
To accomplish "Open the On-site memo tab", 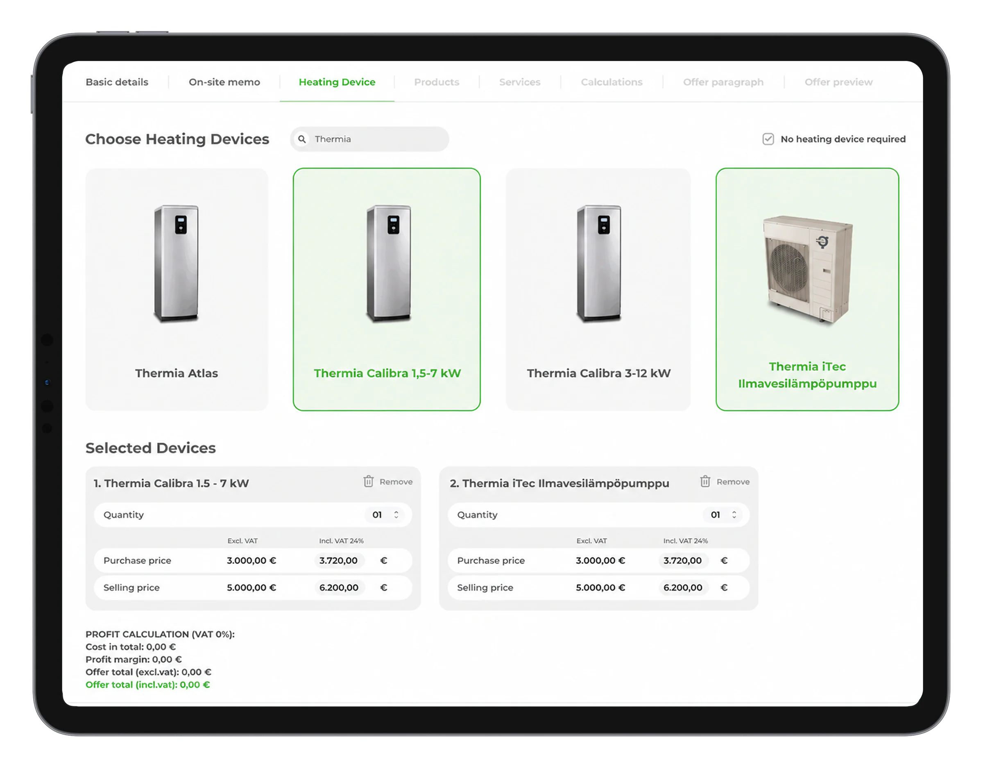I will pyautogui.click(x=224, y=82).
